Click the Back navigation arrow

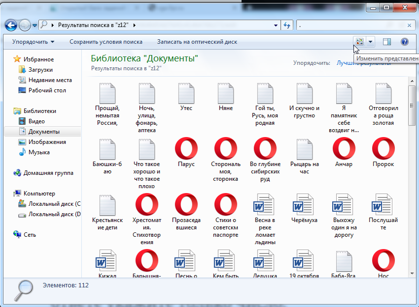tap(11, 26)
